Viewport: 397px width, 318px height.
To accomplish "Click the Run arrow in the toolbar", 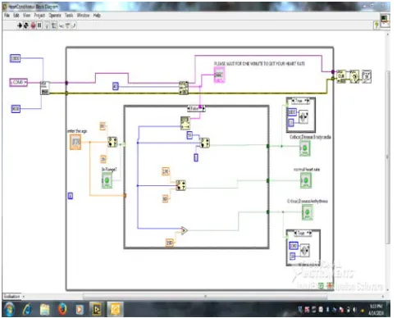I will tap(20, 25).
